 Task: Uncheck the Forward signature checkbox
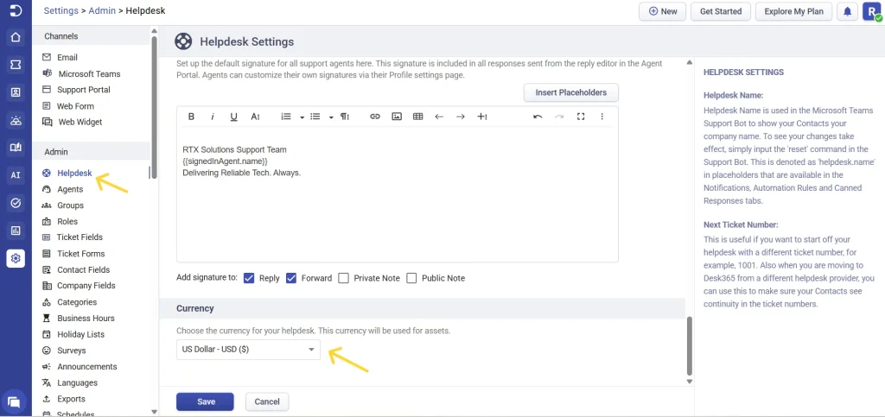coord(291,278)
